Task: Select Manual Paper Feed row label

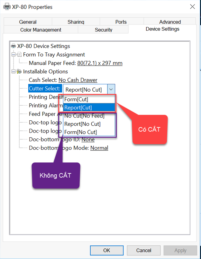Action: pyautogui.click(x=52, y=63)
